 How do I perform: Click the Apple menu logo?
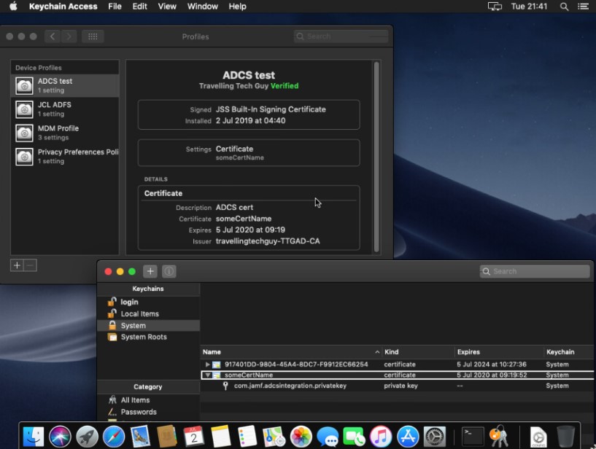tap(13, 7)
